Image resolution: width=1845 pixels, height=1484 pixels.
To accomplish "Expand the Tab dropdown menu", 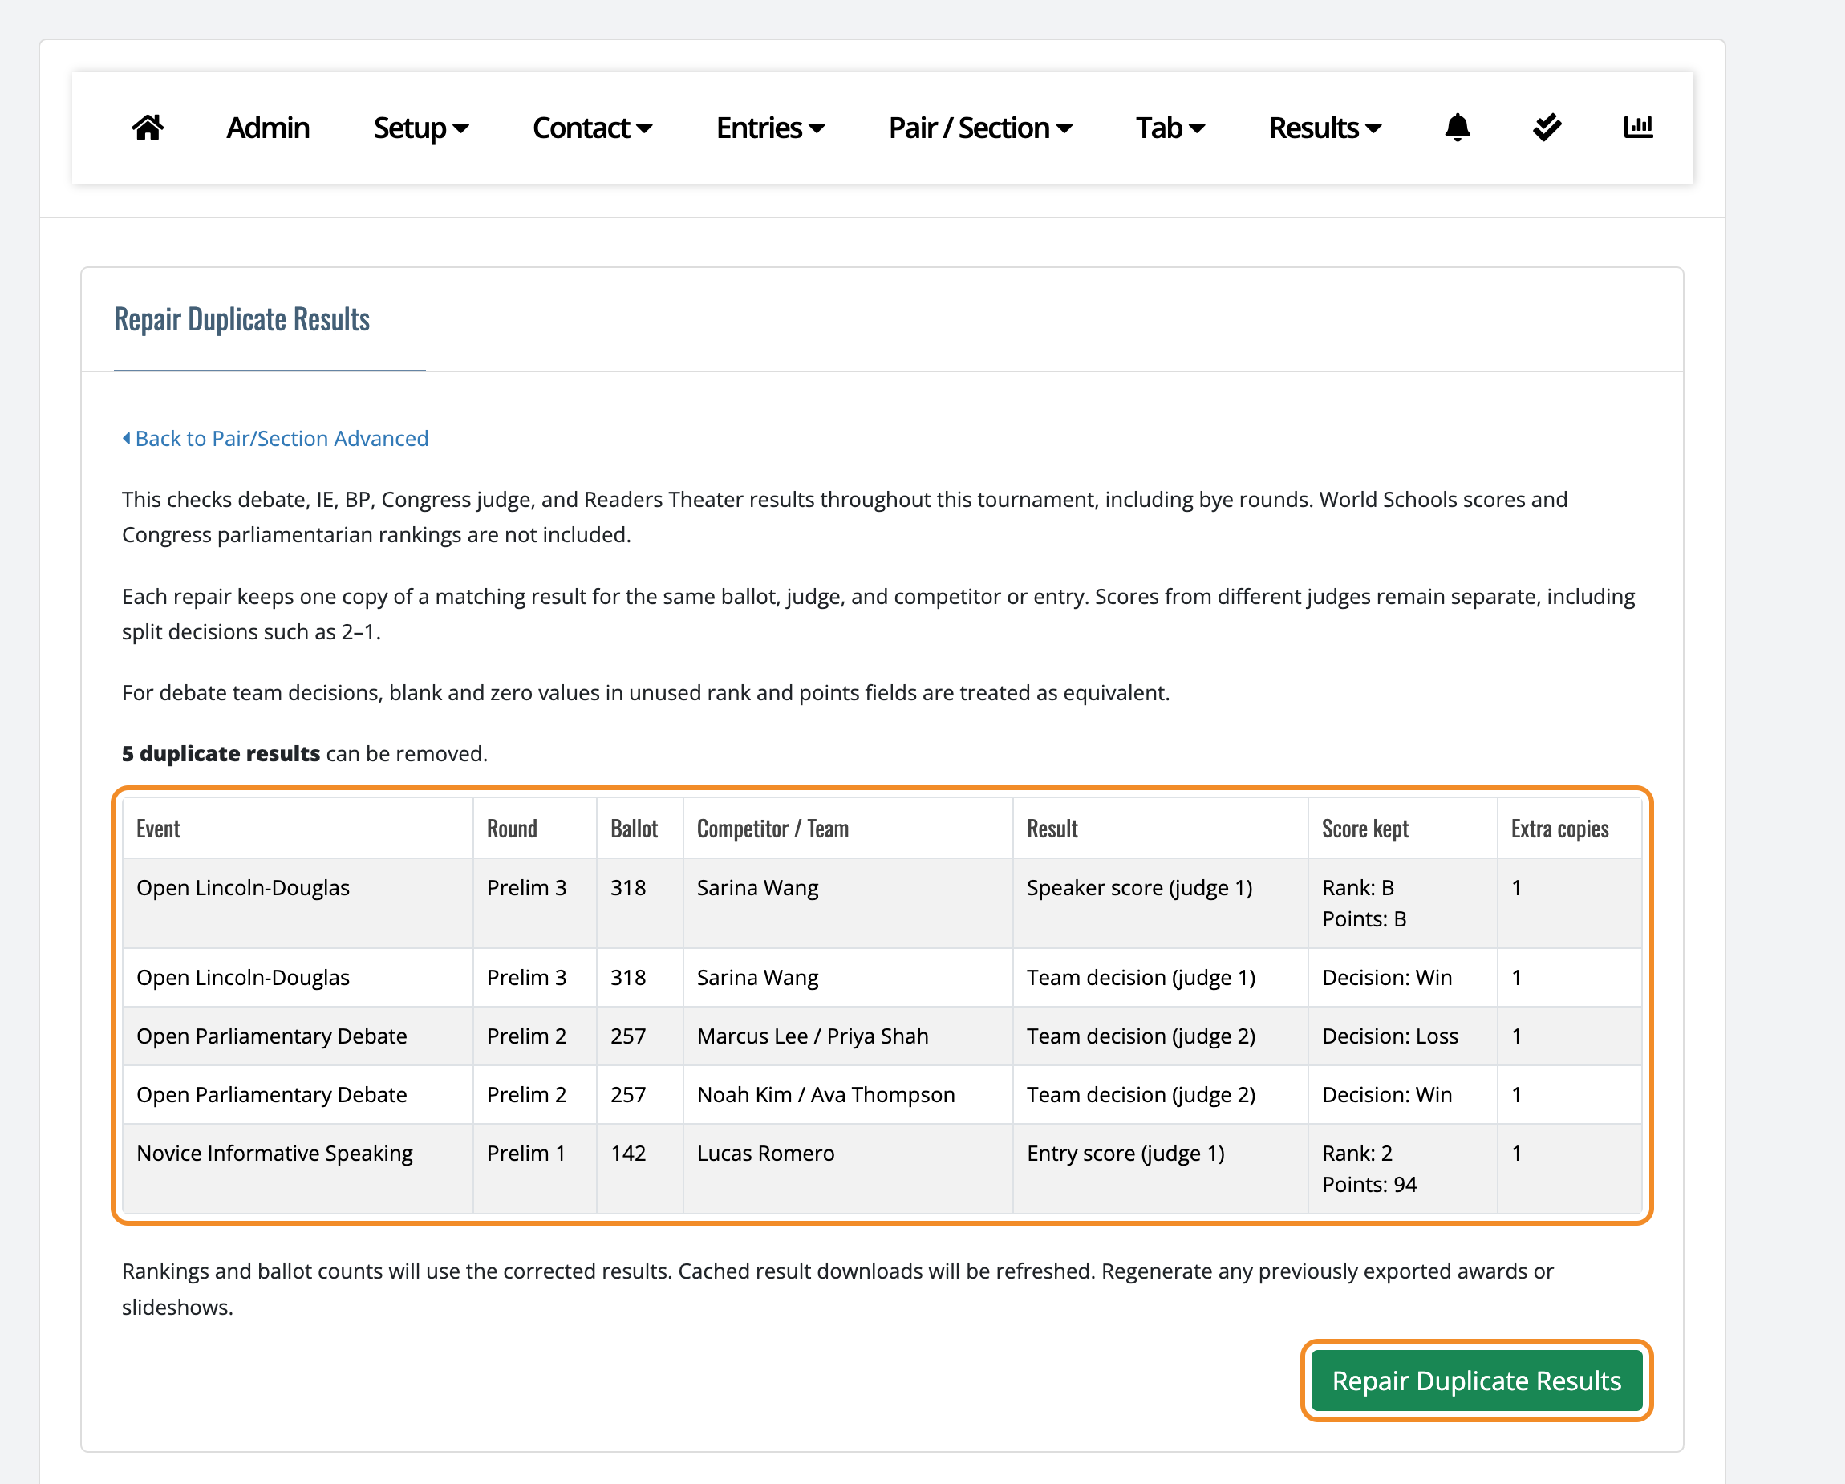I will click(1170, 128).
